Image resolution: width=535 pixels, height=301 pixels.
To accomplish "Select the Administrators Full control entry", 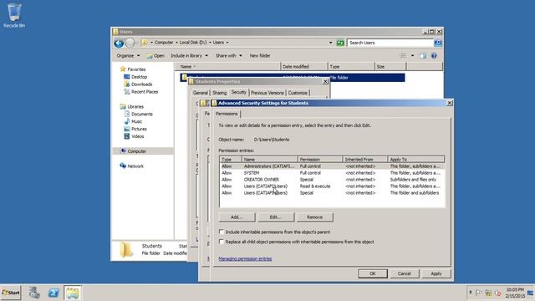I will (332, 166).
